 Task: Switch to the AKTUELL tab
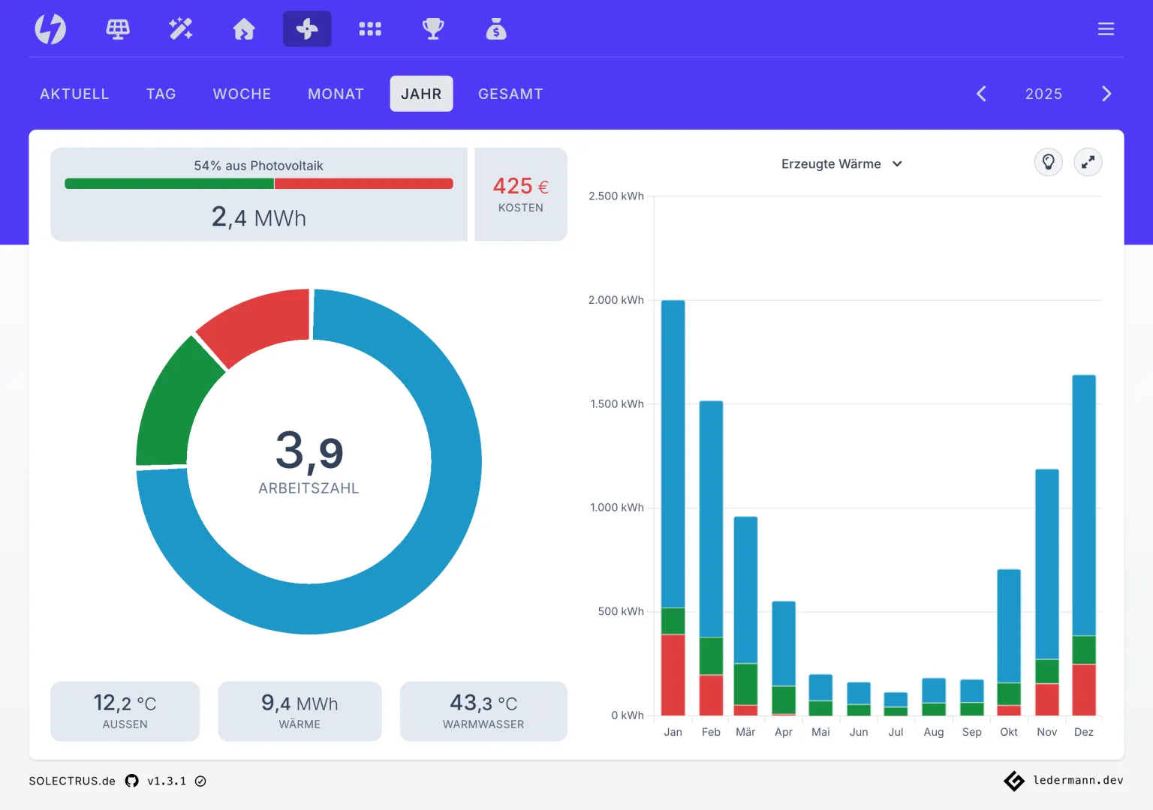[74, 94]
